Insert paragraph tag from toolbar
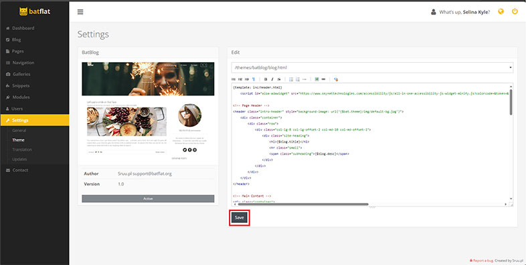526x265 pixels. pyautogui.click(x=254, y=79)
